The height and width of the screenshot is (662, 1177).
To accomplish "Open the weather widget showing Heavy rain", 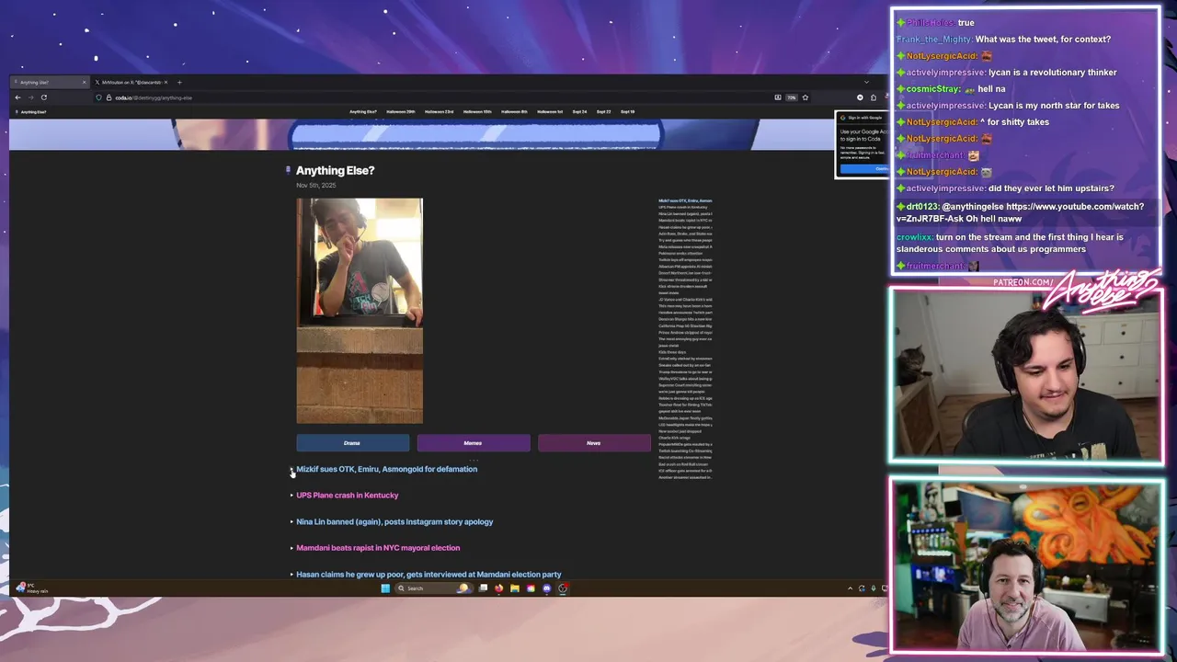I will tap(31, 588).
